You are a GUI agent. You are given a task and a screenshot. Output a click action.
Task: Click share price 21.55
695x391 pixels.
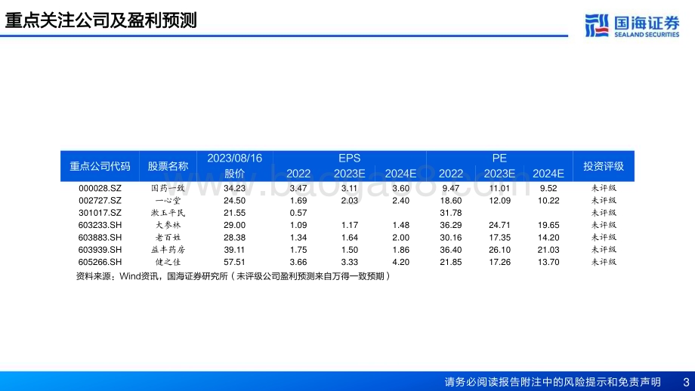234,213
